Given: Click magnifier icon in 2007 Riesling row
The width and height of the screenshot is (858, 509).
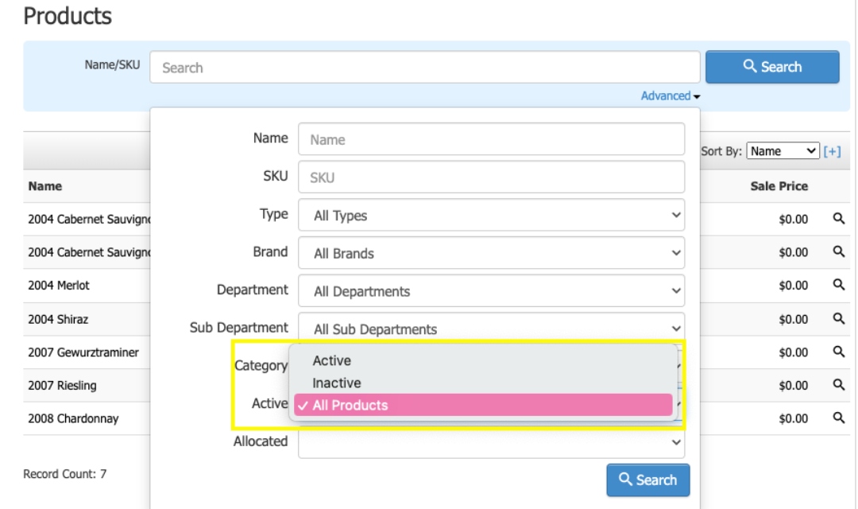Looking at the screenshot, I should tap(837, 386).
